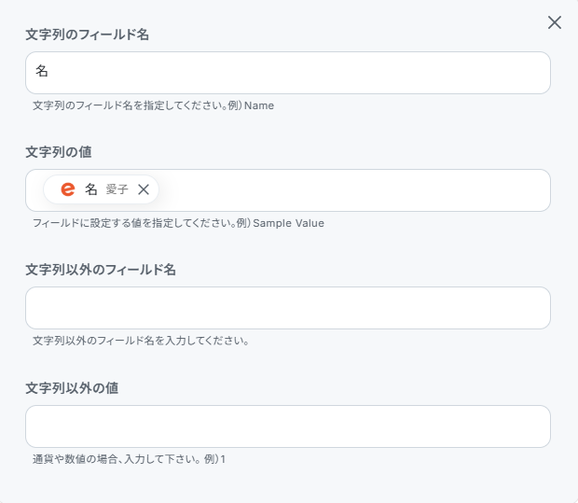The height and width of the screenshot is (503, 578).
Task: Click the 文字列以外のフィールド名 heading label
Action: [101, 270]
